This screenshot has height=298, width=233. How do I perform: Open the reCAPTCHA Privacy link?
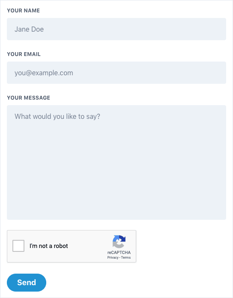(113, 257)
